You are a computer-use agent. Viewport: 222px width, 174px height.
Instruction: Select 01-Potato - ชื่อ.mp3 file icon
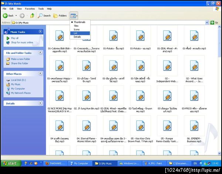114,36
